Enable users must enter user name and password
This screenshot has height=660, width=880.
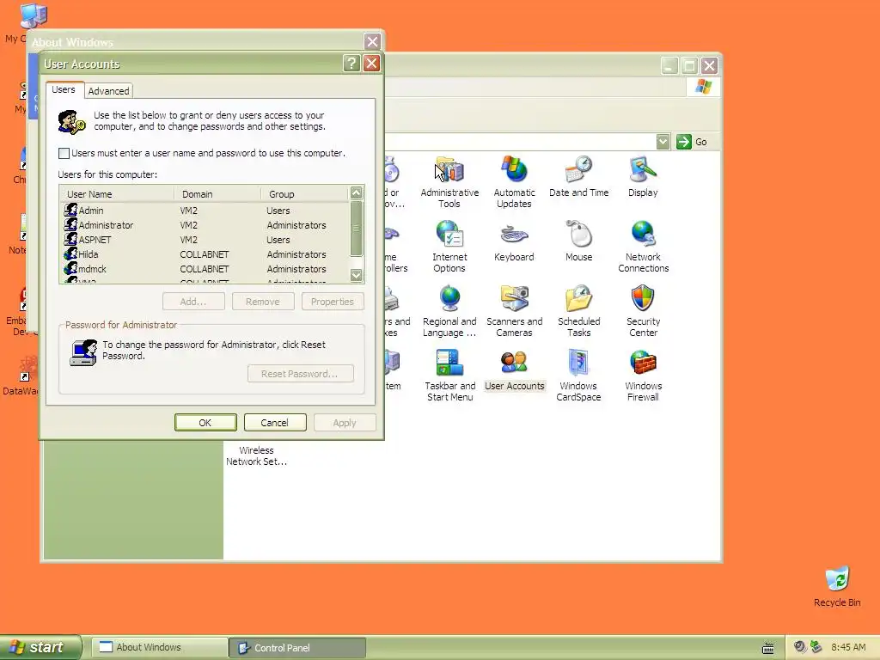click(64, 153)
